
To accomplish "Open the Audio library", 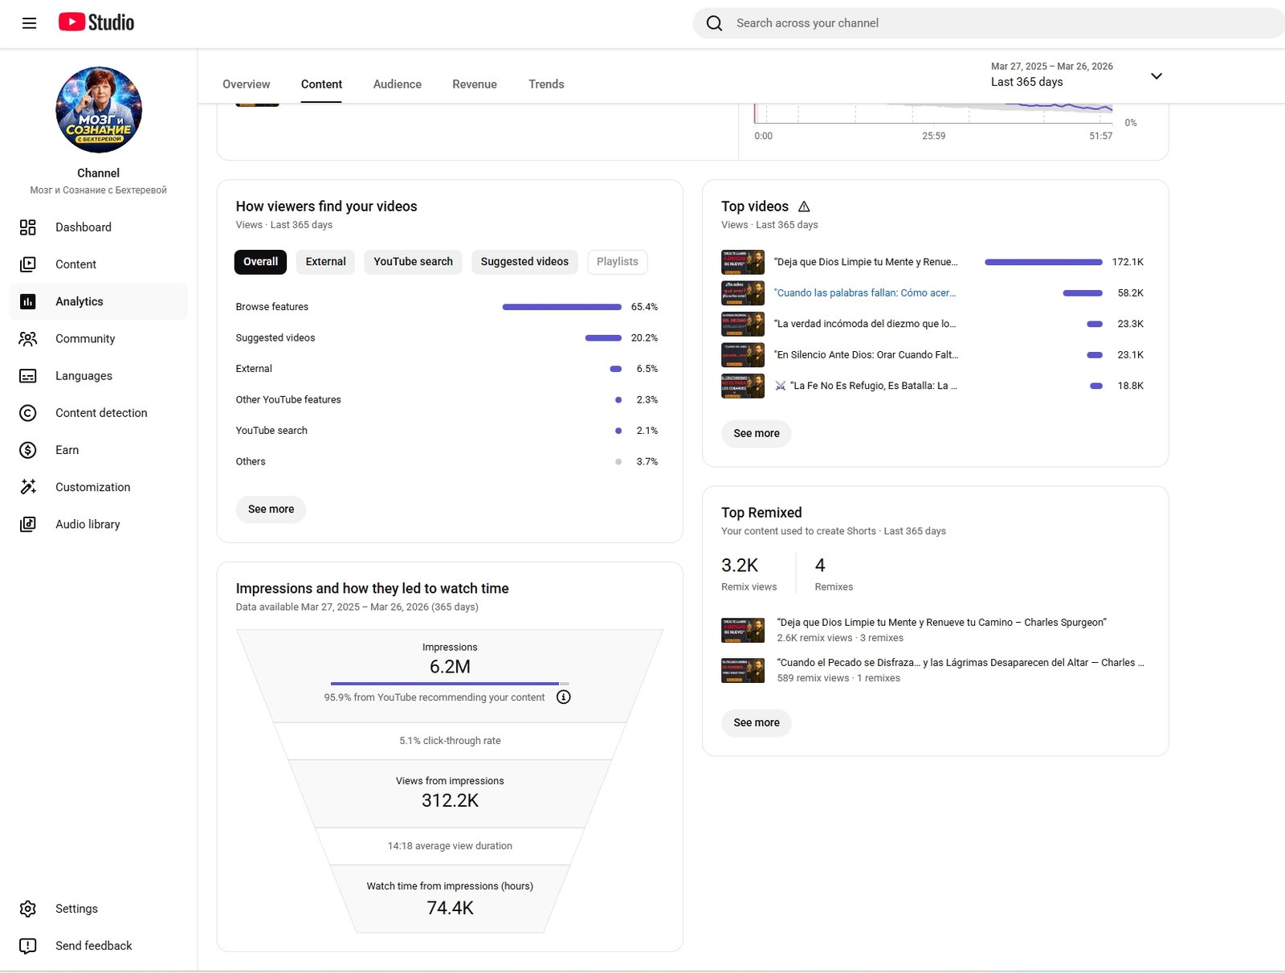I will coord(88,525).
